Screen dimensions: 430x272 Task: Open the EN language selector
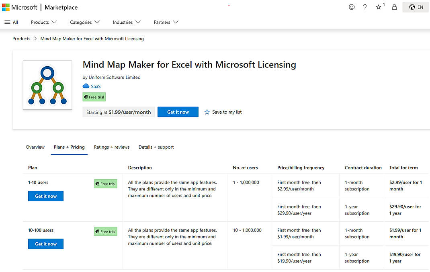[x=416, y=7]
